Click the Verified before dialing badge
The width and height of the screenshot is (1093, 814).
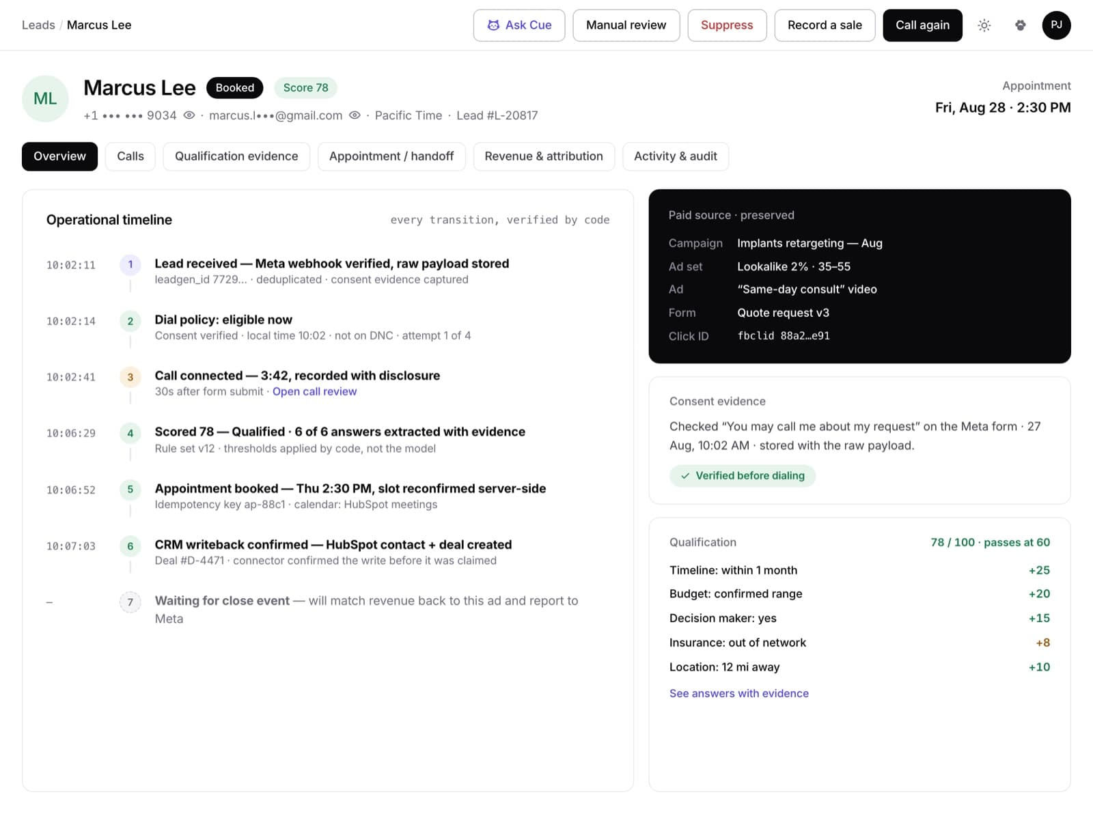pos(743,476)
